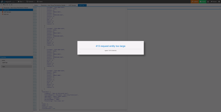Close the Personnel header tab
221x112 pixels.
click(x=66, y=5)
